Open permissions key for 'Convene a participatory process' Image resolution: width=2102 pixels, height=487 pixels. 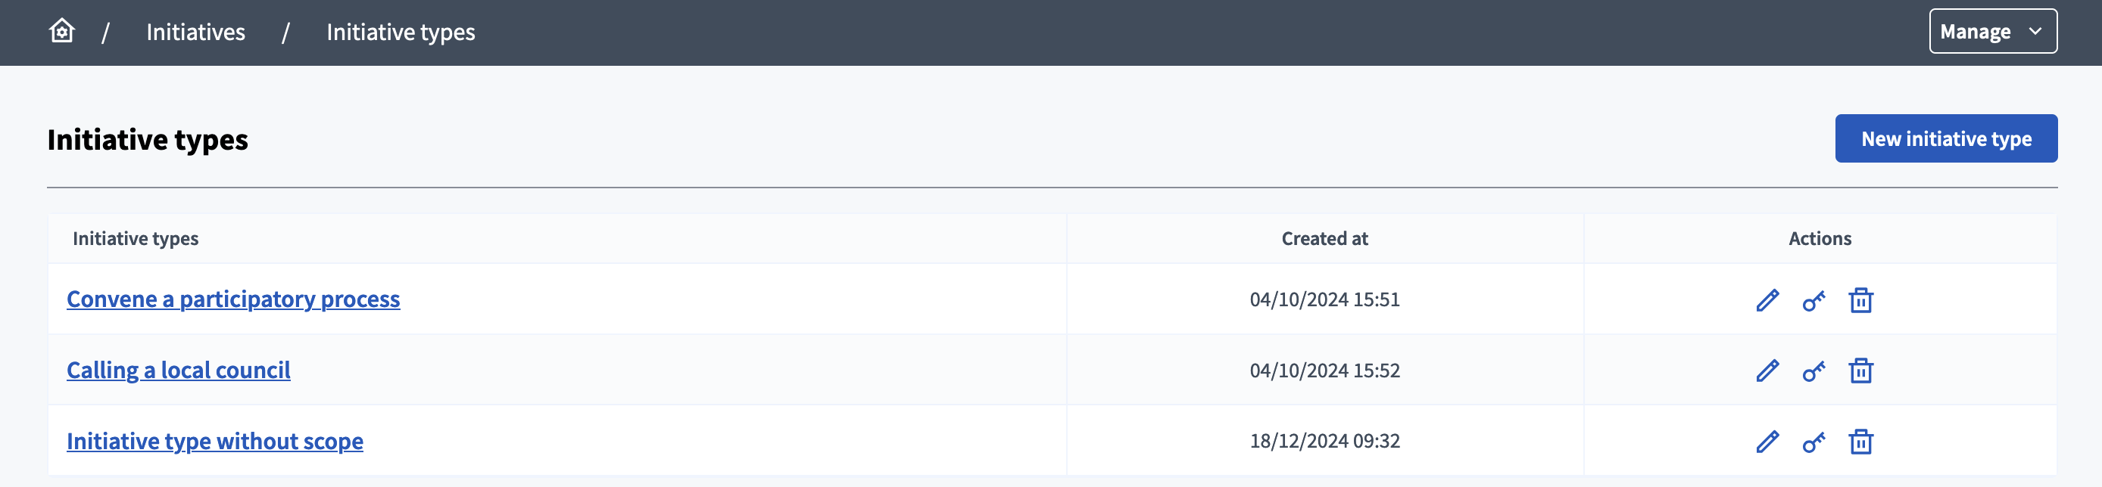(1814, 300)
